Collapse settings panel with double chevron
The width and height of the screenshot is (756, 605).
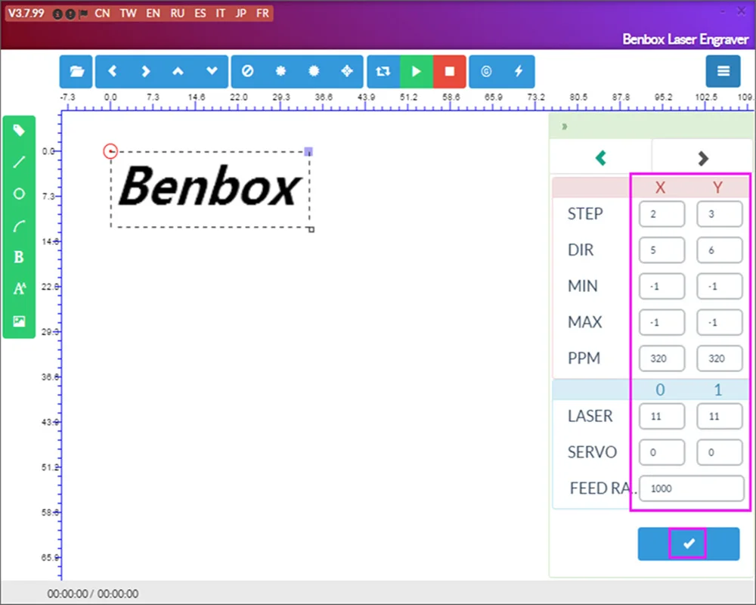coord(564,126)
